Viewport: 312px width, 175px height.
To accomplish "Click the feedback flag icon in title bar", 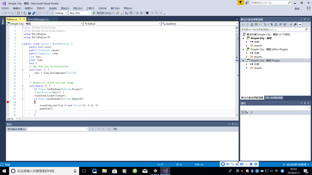I will point(241,3).
